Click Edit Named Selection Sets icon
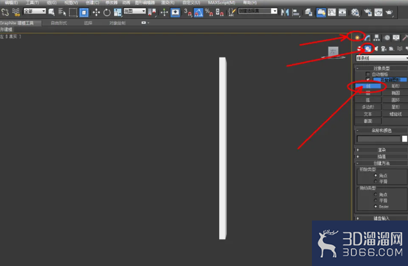408x266 pixels. [x=232, y=12]
